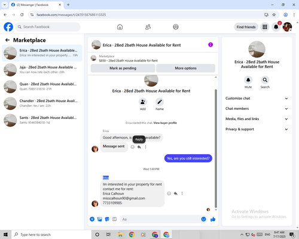
Task: Open the View buyer profile link
Action: (x=165, y=123)
